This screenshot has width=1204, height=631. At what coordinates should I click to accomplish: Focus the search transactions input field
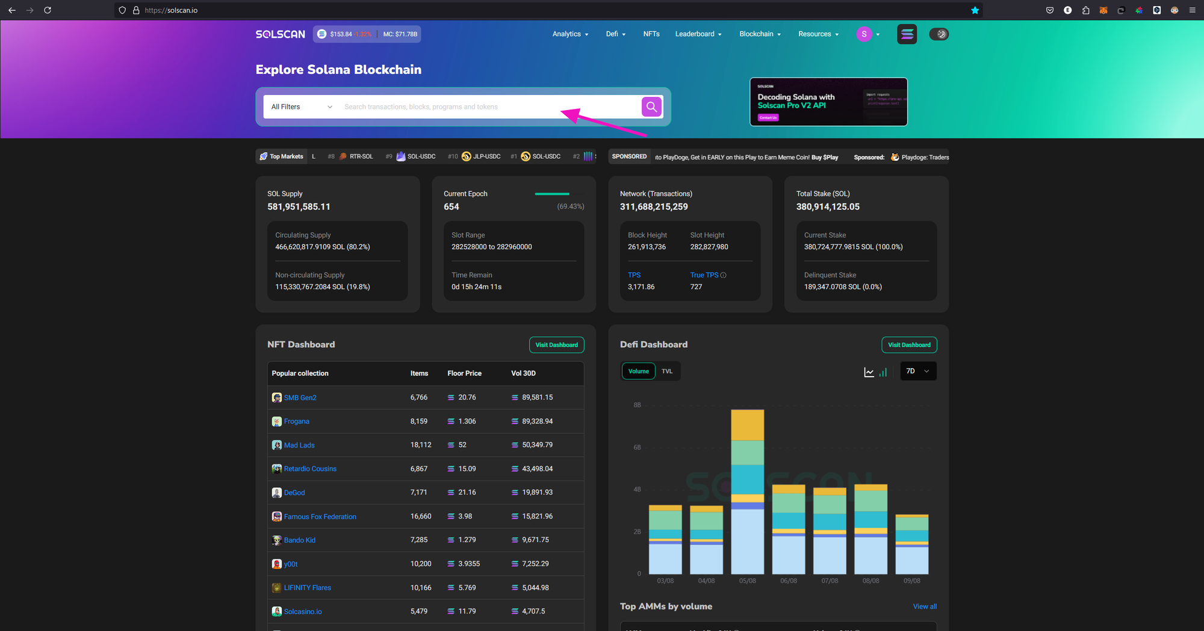(489, 107)
